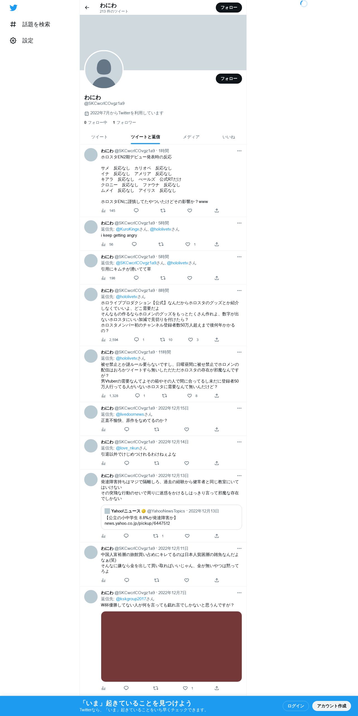Open the @livedoornews mention link
Viewport: 358px width, 716px height.
click(x=130, y=414)
